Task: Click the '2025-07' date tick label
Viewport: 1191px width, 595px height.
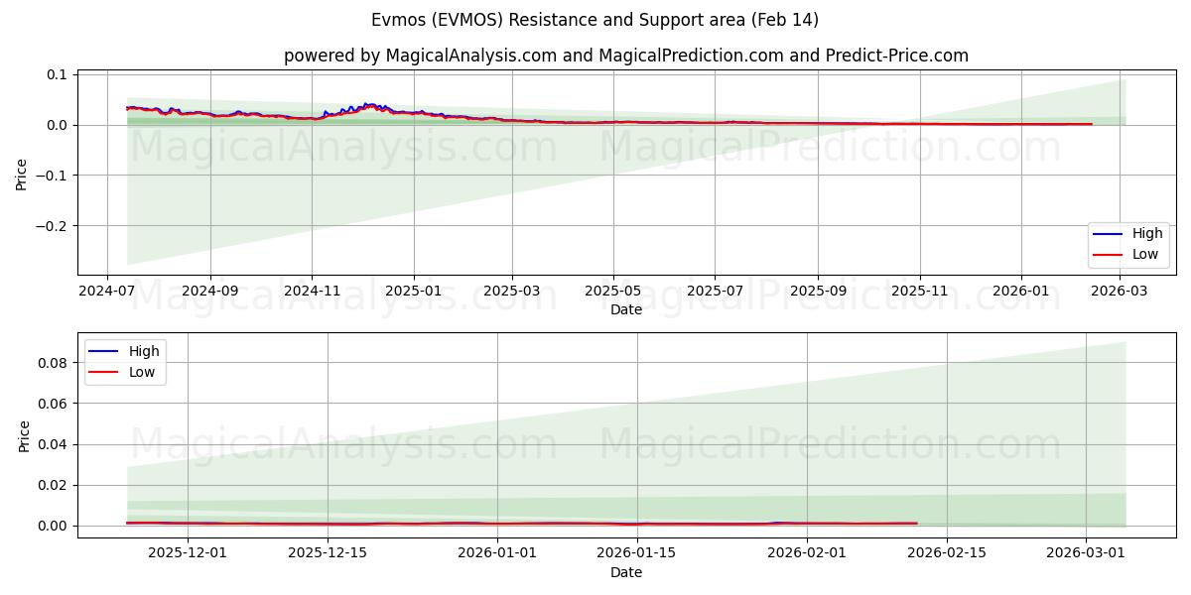Action: [715, 292]
